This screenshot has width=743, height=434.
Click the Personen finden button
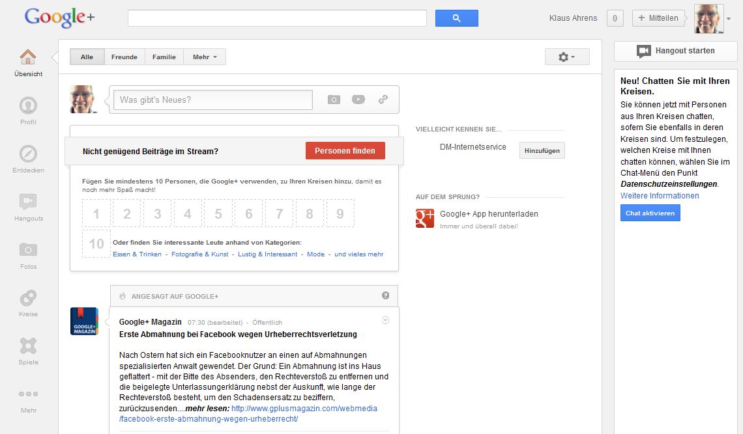coord(345,150)
